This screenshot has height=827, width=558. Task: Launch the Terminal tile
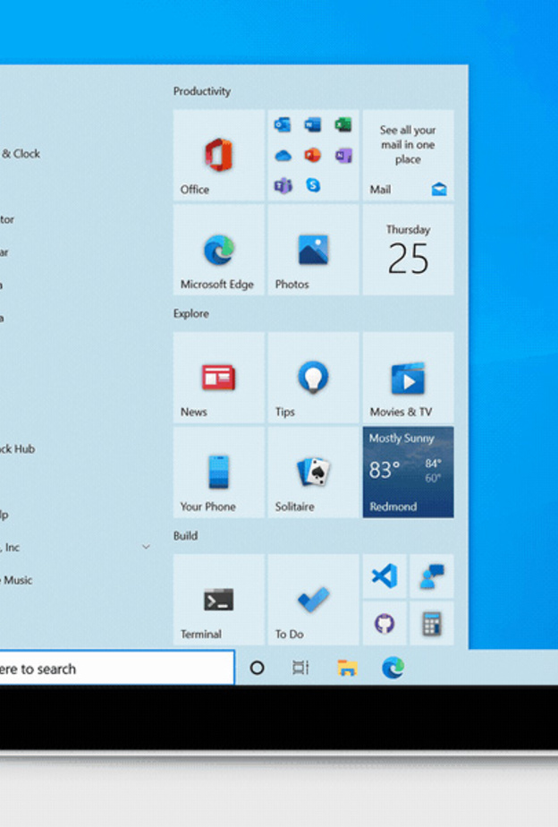click(218, 601)
